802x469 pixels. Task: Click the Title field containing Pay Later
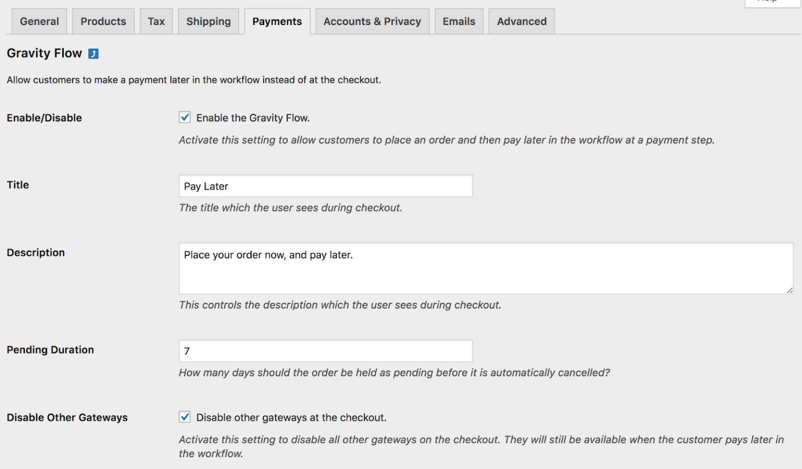(325, 186)
